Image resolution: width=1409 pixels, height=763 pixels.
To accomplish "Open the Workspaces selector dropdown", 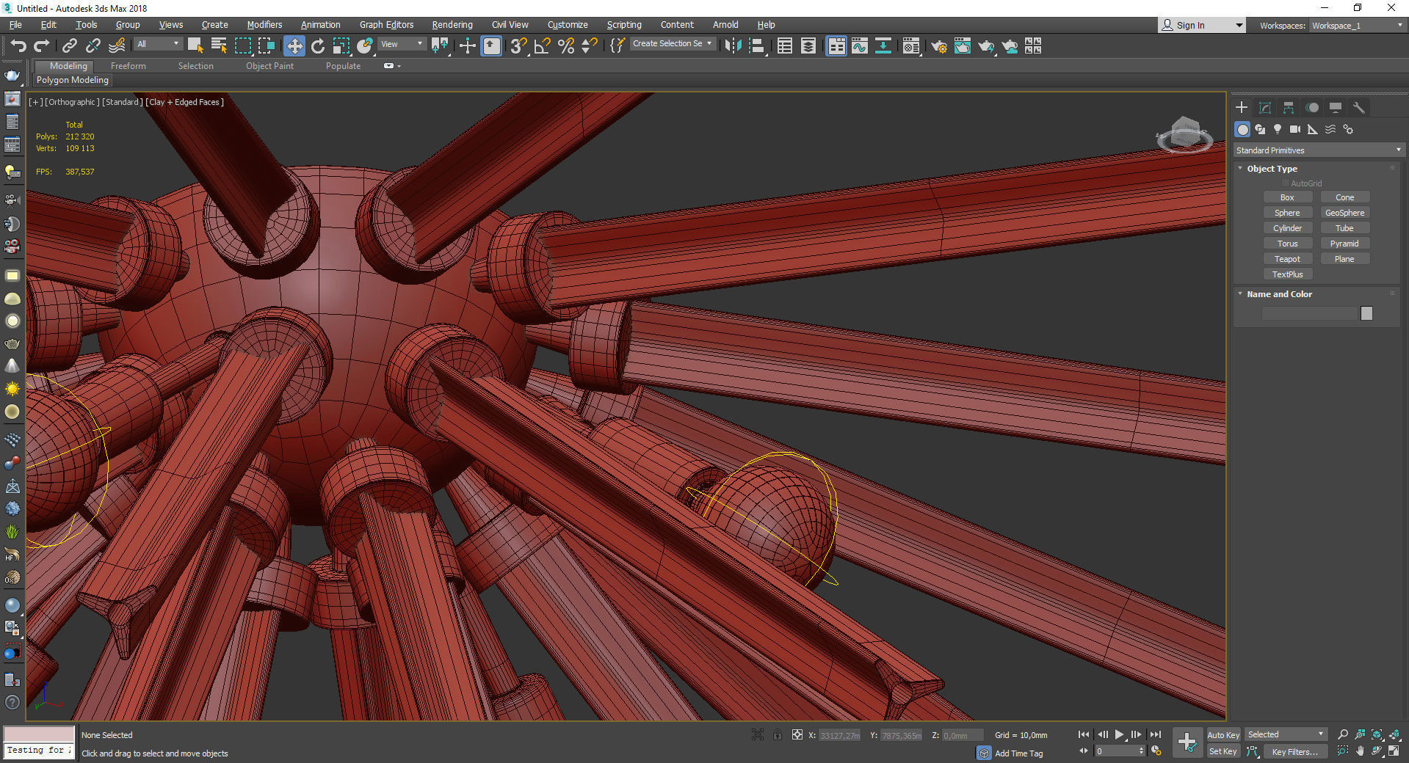I will click(1357, 25).
